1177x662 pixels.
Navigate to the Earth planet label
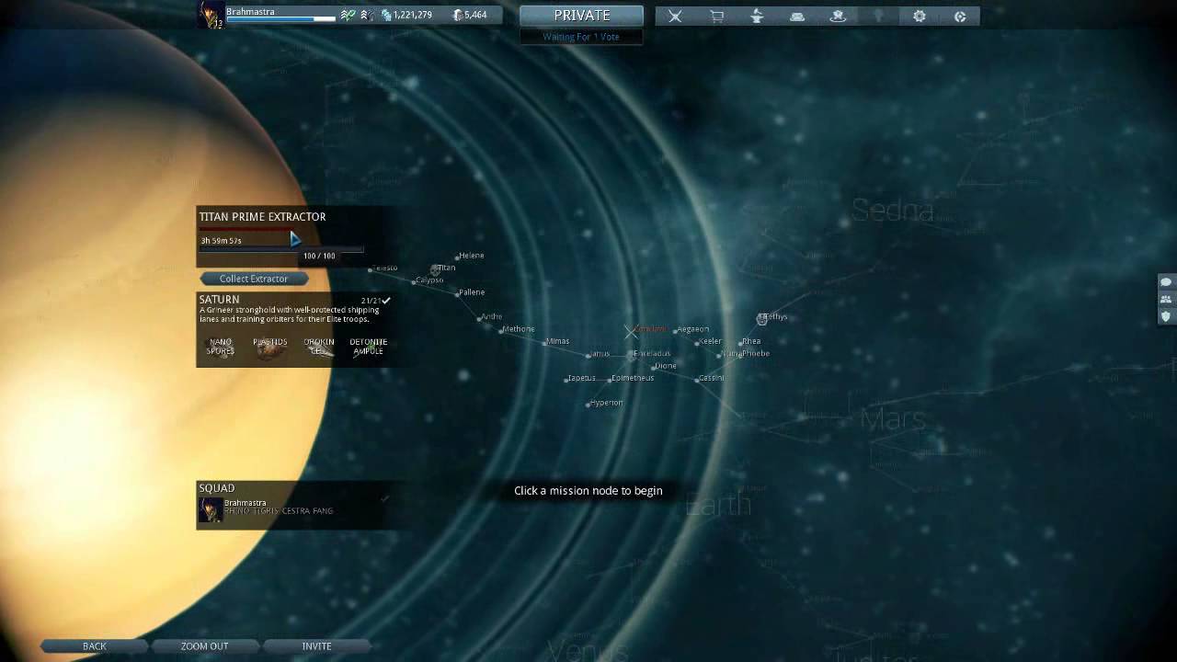coord(718,505)
